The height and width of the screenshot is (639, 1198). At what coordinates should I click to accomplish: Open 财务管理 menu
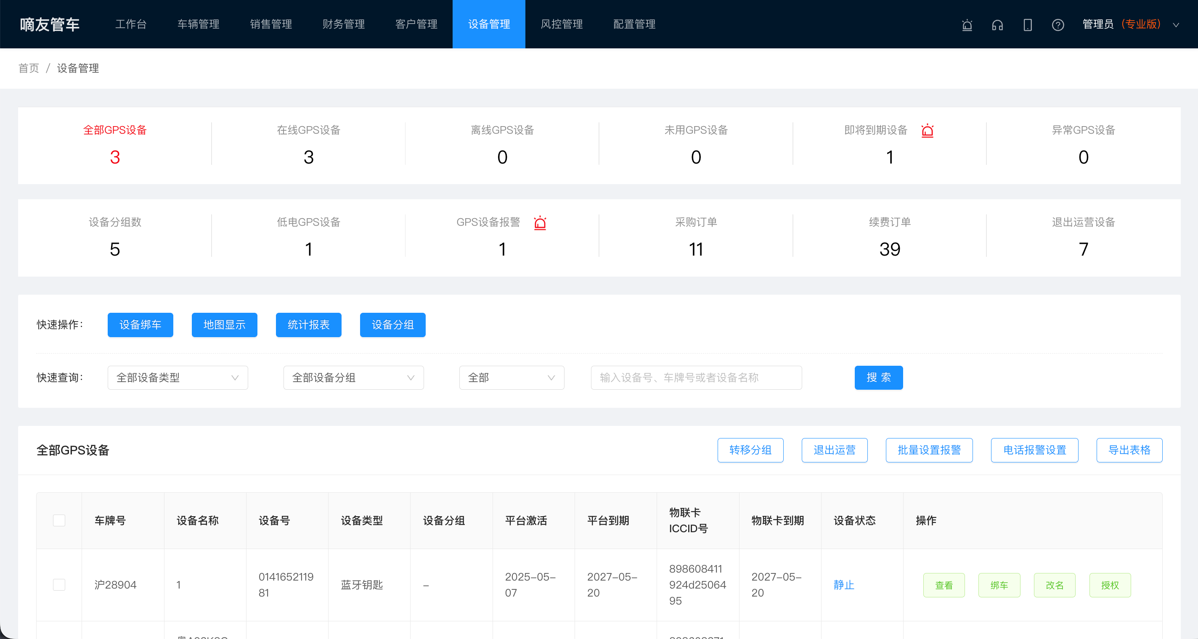pyautogui.click(x=344, y=24)
